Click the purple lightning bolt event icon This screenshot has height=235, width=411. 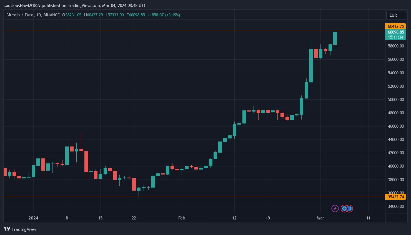coord(335,208)
